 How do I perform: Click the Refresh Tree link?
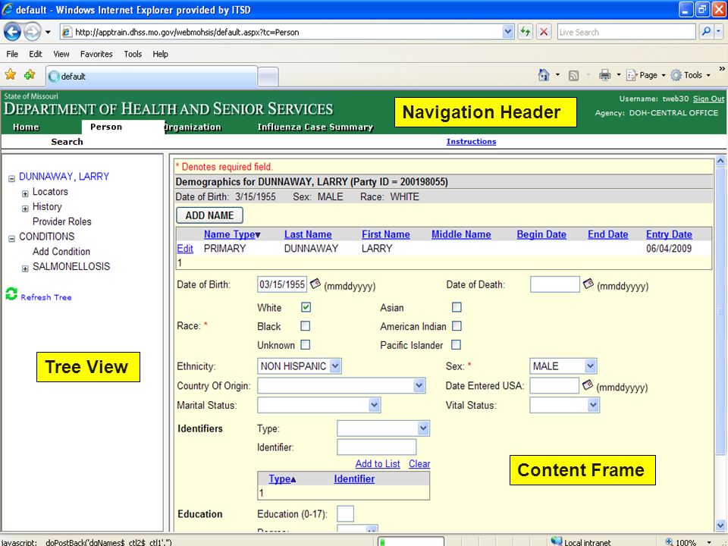click(x=46, y=297)
